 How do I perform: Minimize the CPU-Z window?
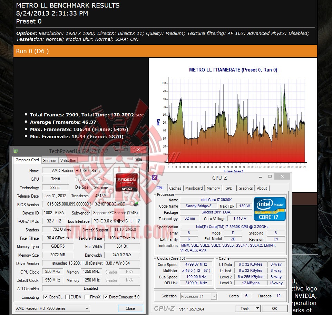(x=261, y=177)
